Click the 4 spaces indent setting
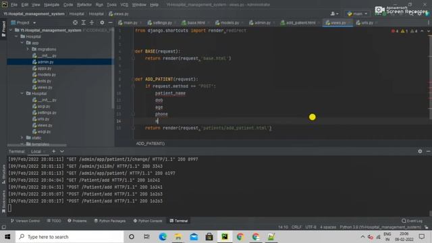 click(x=328, y=227)
